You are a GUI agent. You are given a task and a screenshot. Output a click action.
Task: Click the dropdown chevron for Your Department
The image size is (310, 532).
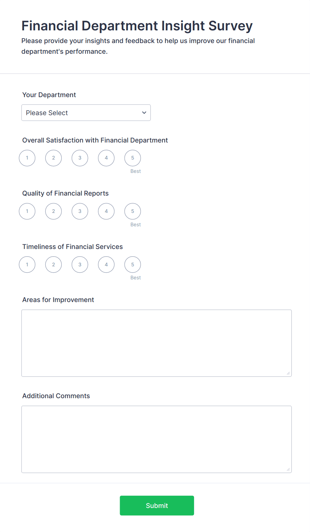144,112
